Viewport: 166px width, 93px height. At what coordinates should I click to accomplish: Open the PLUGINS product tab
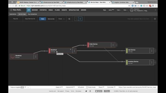coord(57,10)
